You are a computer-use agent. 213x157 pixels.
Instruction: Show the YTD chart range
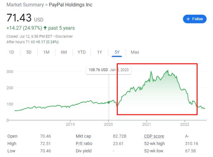[x=82, y=52]
